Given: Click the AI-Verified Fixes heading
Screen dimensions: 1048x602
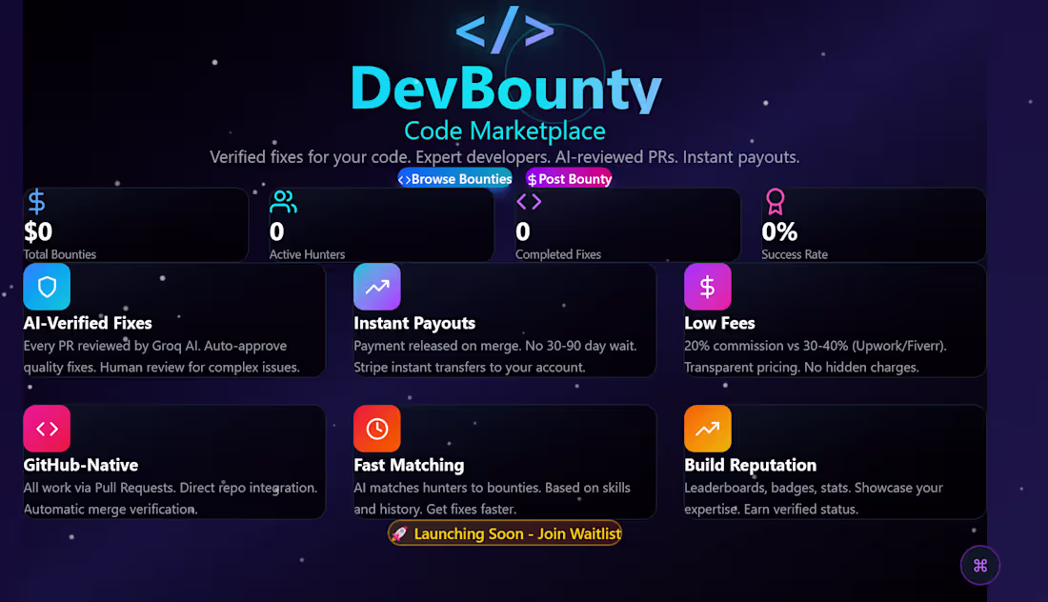Looking at the screenshot, I should tap(88, 323).
